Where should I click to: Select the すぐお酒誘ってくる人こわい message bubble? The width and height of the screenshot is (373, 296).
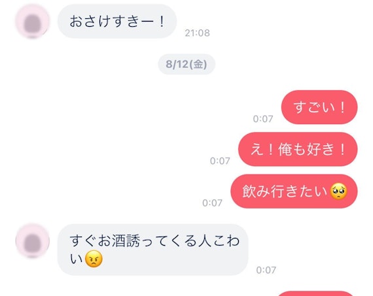click(152, 250)
